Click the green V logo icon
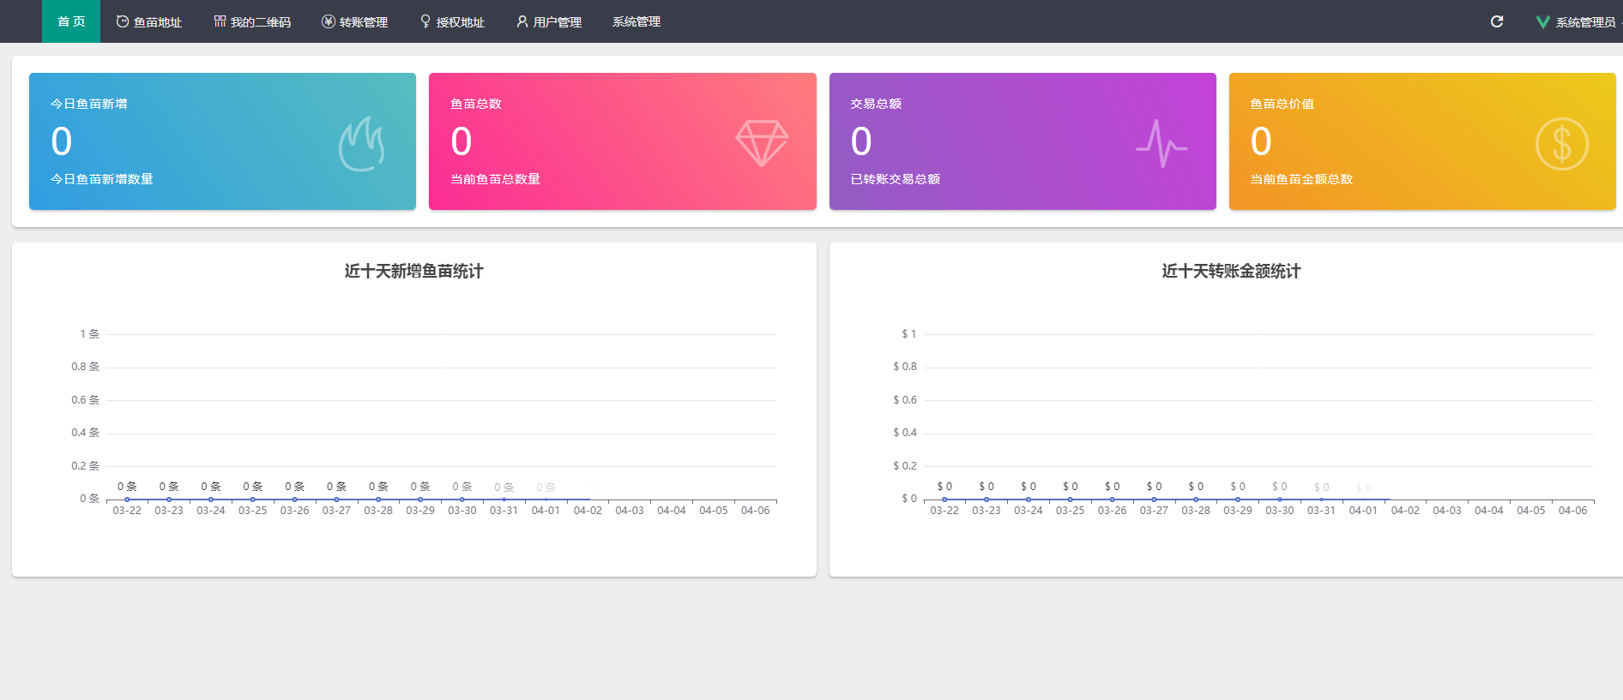The image size is (1623, 700). point(1542,22)
